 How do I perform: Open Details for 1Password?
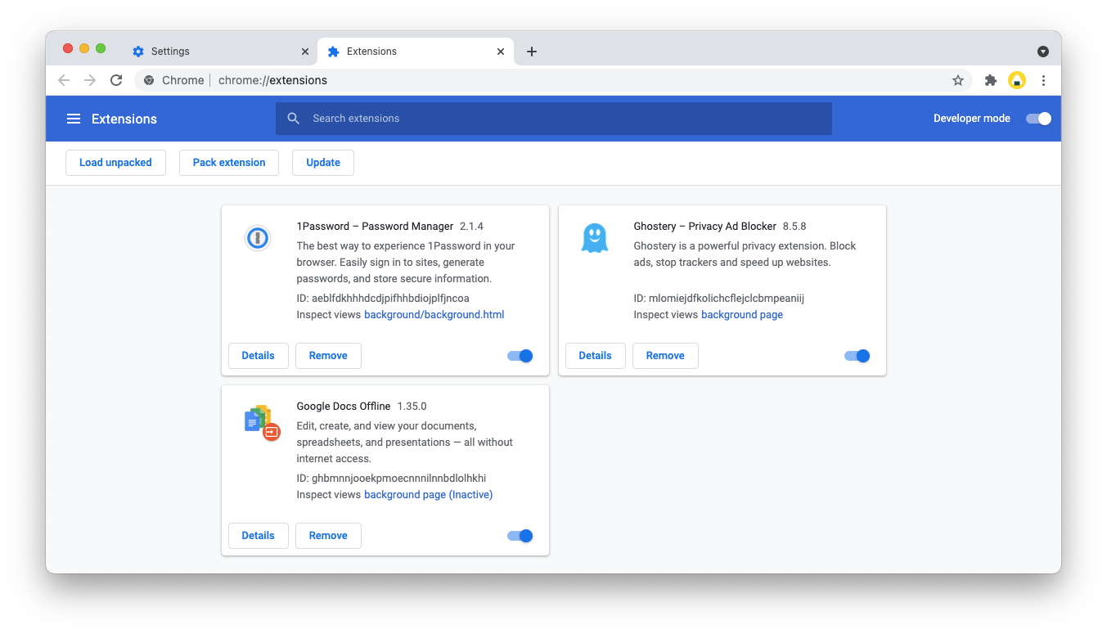point(259,356)
